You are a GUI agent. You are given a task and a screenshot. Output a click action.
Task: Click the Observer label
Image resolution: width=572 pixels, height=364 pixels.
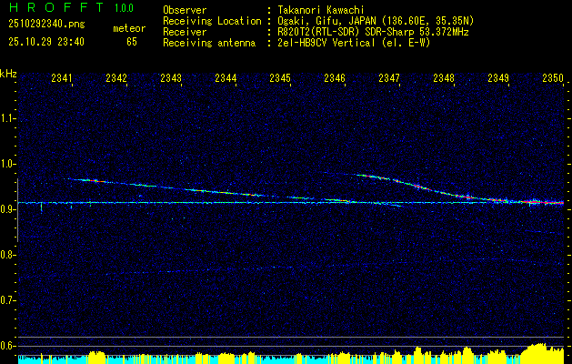[185, 10]
